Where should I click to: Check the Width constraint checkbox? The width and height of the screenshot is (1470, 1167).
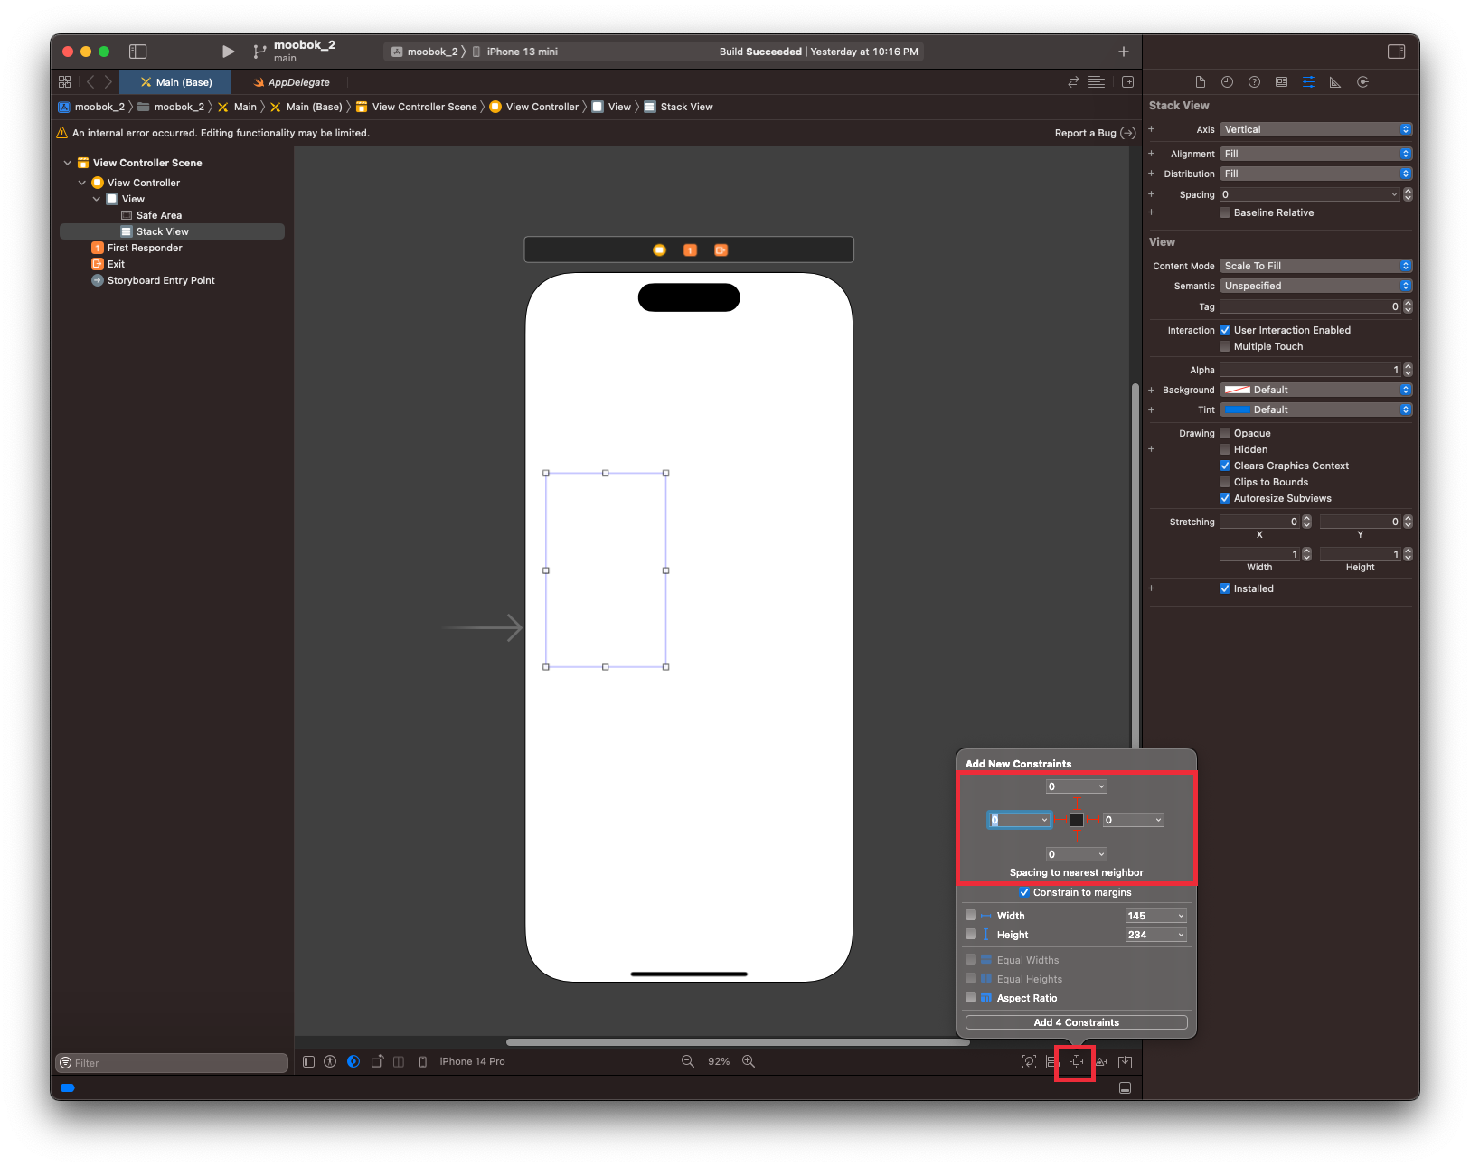point(971,916)
